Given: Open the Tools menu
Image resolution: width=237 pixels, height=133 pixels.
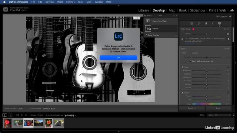Looking at the screenshot, I should click(81, 2).
